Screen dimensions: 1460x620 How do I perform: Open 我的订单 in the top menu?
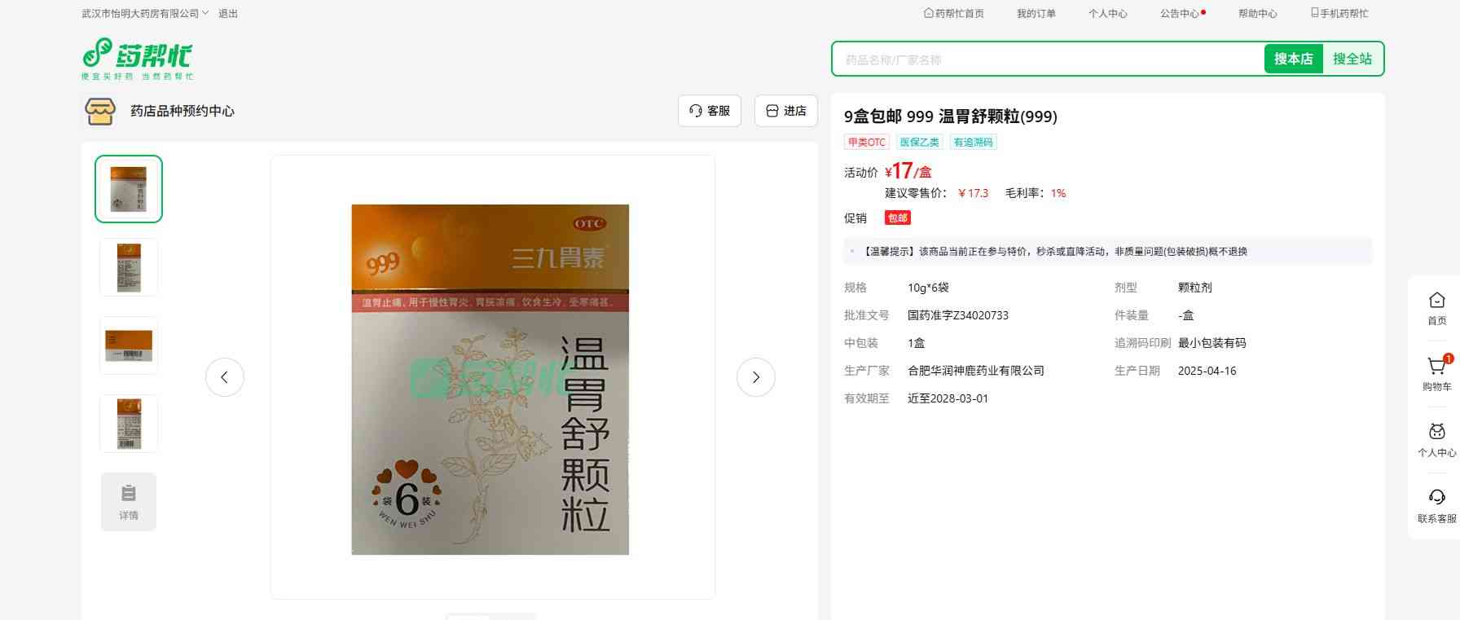pos(1036,14)
